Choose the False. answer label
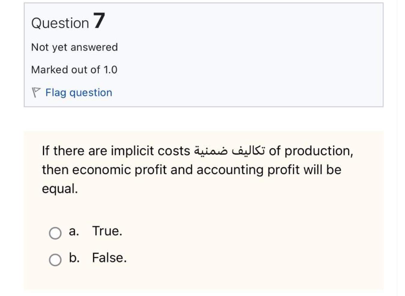This screenshot has height=296, width=405. [109, 258]
